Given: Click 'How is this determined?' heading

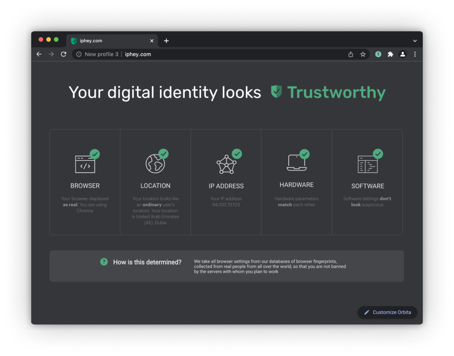Looking at the screenshot, I should tap(147, 262).
